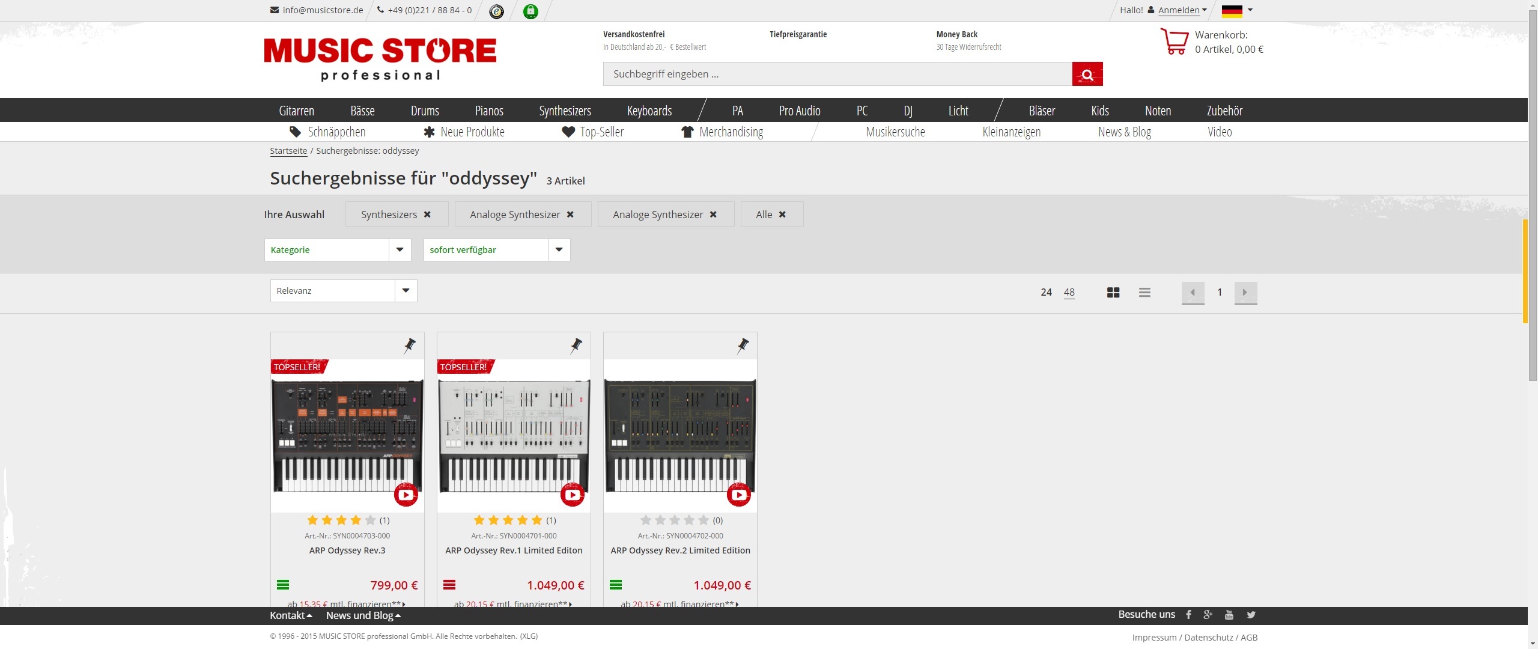Click the green secure lock icon
The width and height of the screenshot is (1538, 649).
(x=530, y=11)
